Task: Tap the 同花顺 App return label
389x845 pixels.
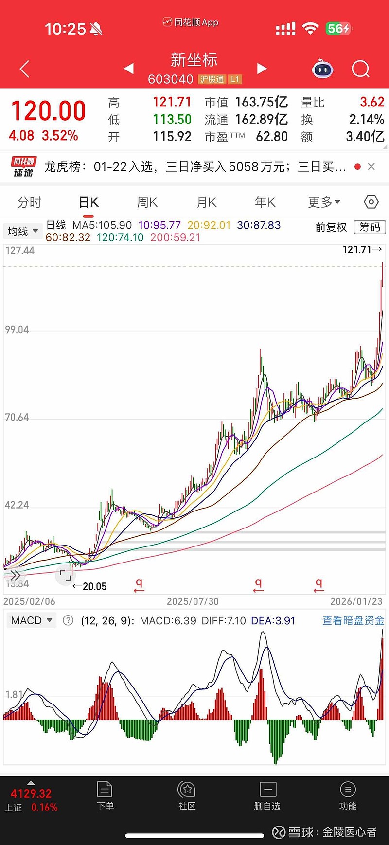Action: pos(191,22)
